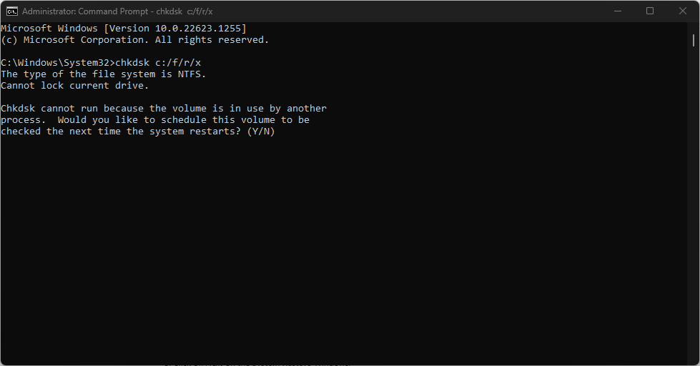This screenshot has height=366, width=700.
Task: Click the "Cannot lock current drive." message
Action: point(74,86)
